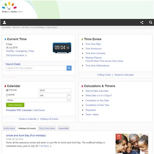Open the Uncle and Aunt Day photo thumbnail
Image resolution: width=154 pixels, height=154 pixels.
(x=132, y=144)
